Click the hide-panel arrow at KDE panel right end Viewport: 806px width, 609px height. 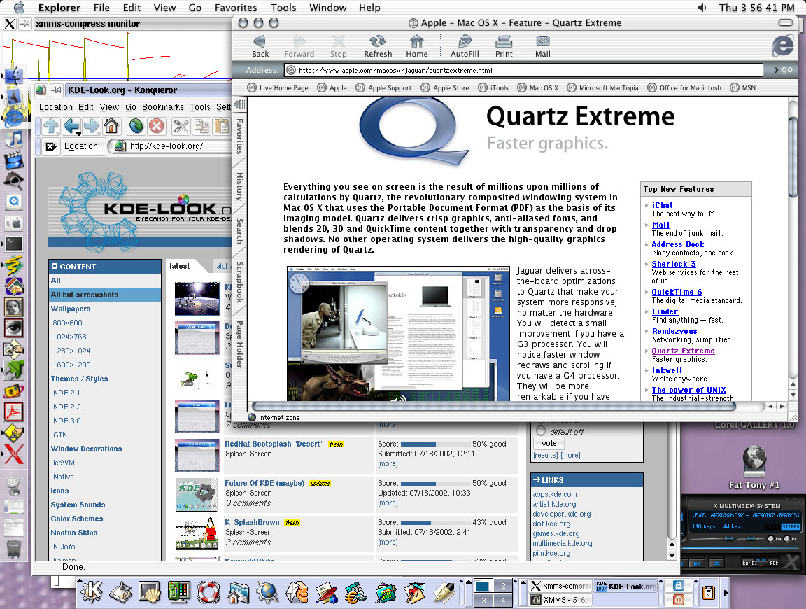coord(726,592)
